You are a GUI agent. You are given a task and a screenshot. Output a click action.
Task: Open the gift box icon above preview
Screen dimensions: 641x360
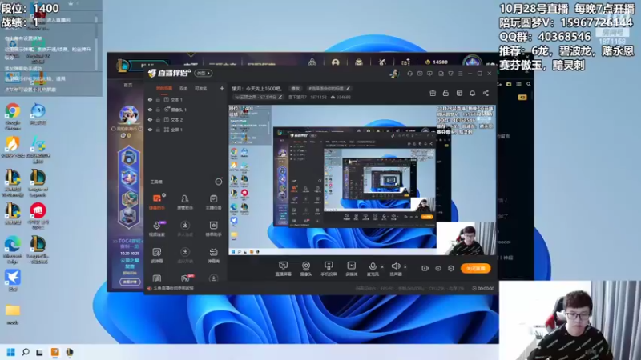[433, 93]
